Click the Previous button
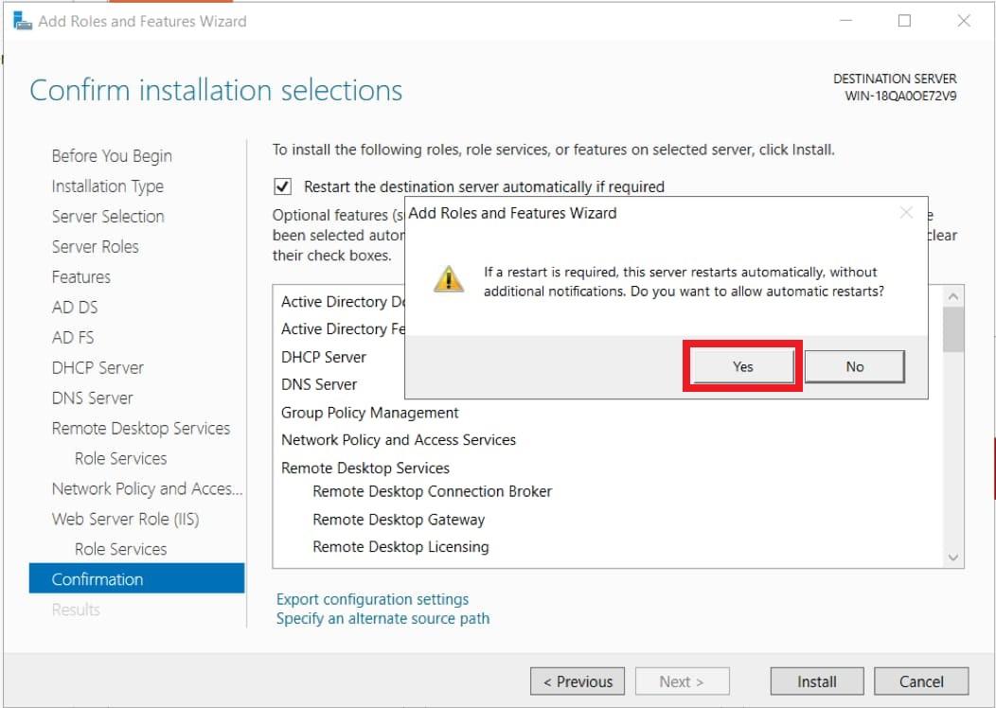Image resolution: width=996 pixels, height=708 pixels. click(x=578, y=681)
